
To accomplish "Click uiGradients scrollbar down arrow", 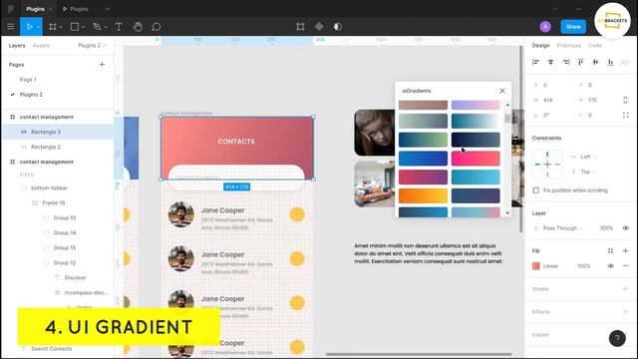I will 507,212.
